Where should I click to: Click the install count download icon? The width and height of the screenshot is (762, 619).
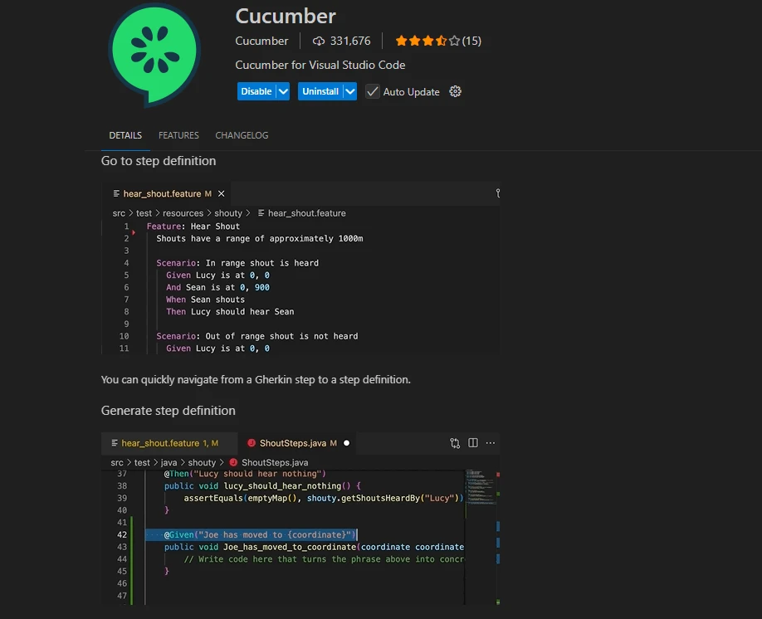(319, 41)
